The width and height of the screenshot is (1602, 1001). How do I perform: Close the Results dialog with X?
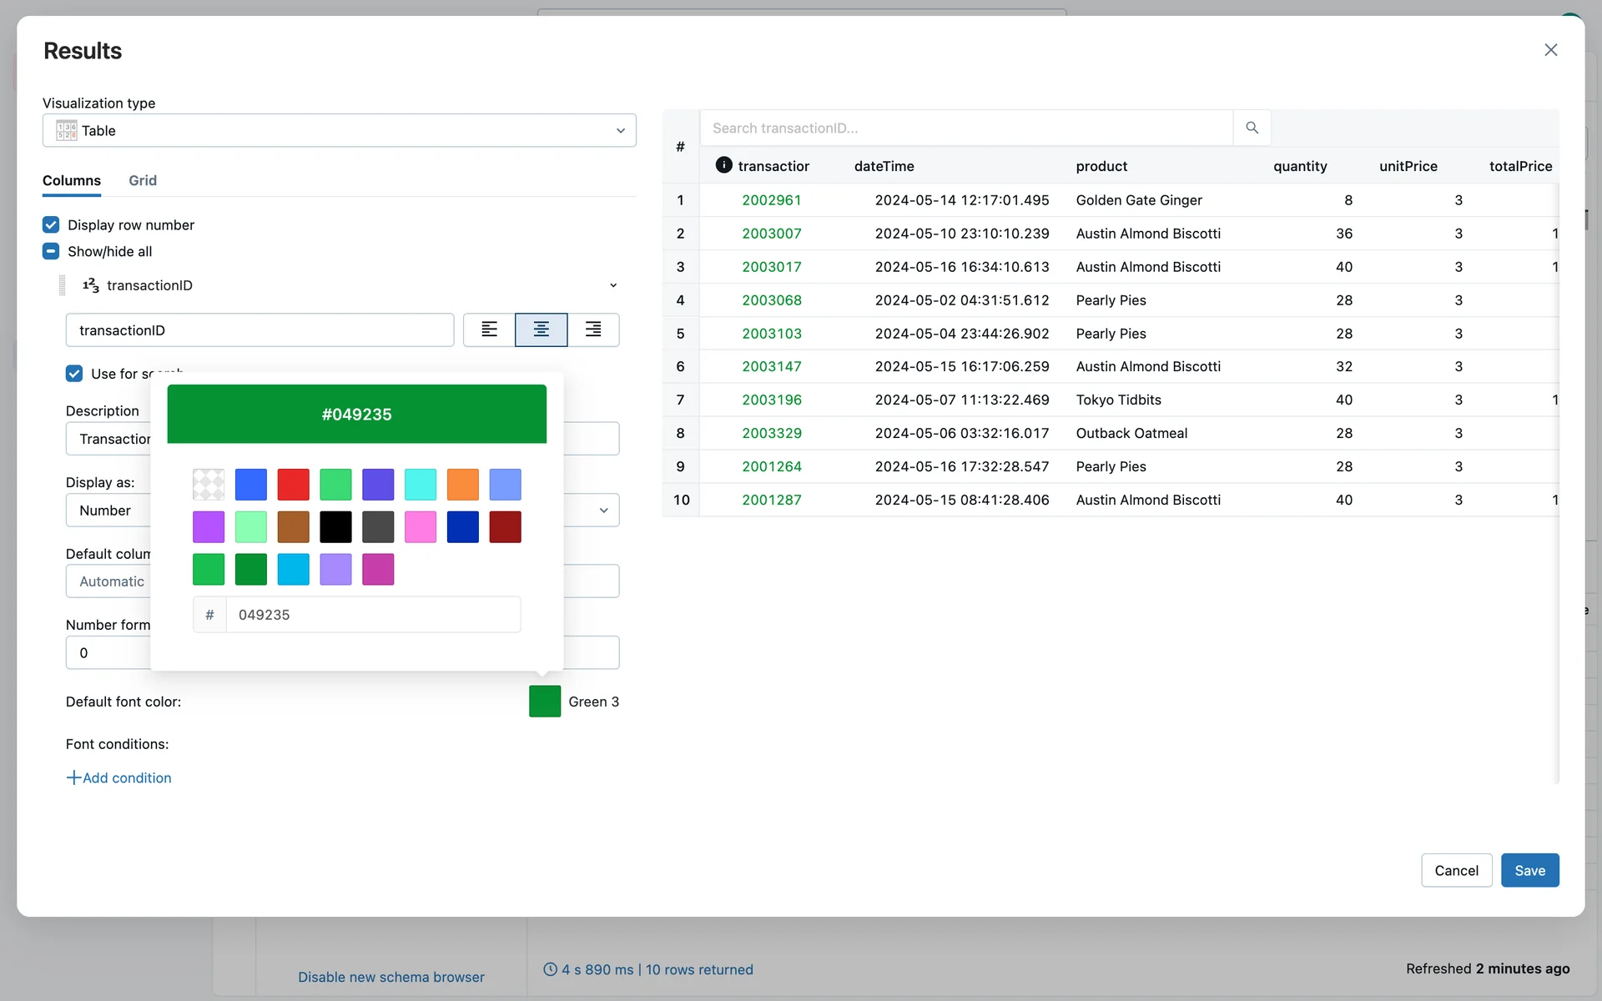pyautogui.click(x=1550, y=50)
